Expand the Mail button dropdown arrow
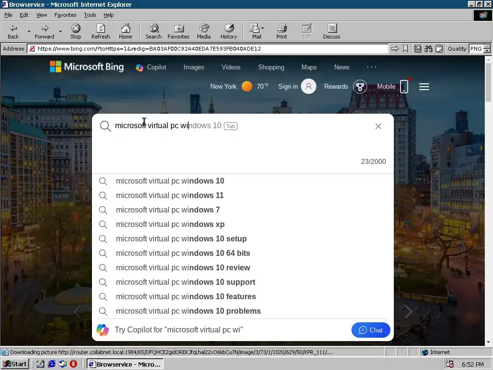Image resolution: width=493 pixels, height=370 pixels. click(x=263, y=28)
